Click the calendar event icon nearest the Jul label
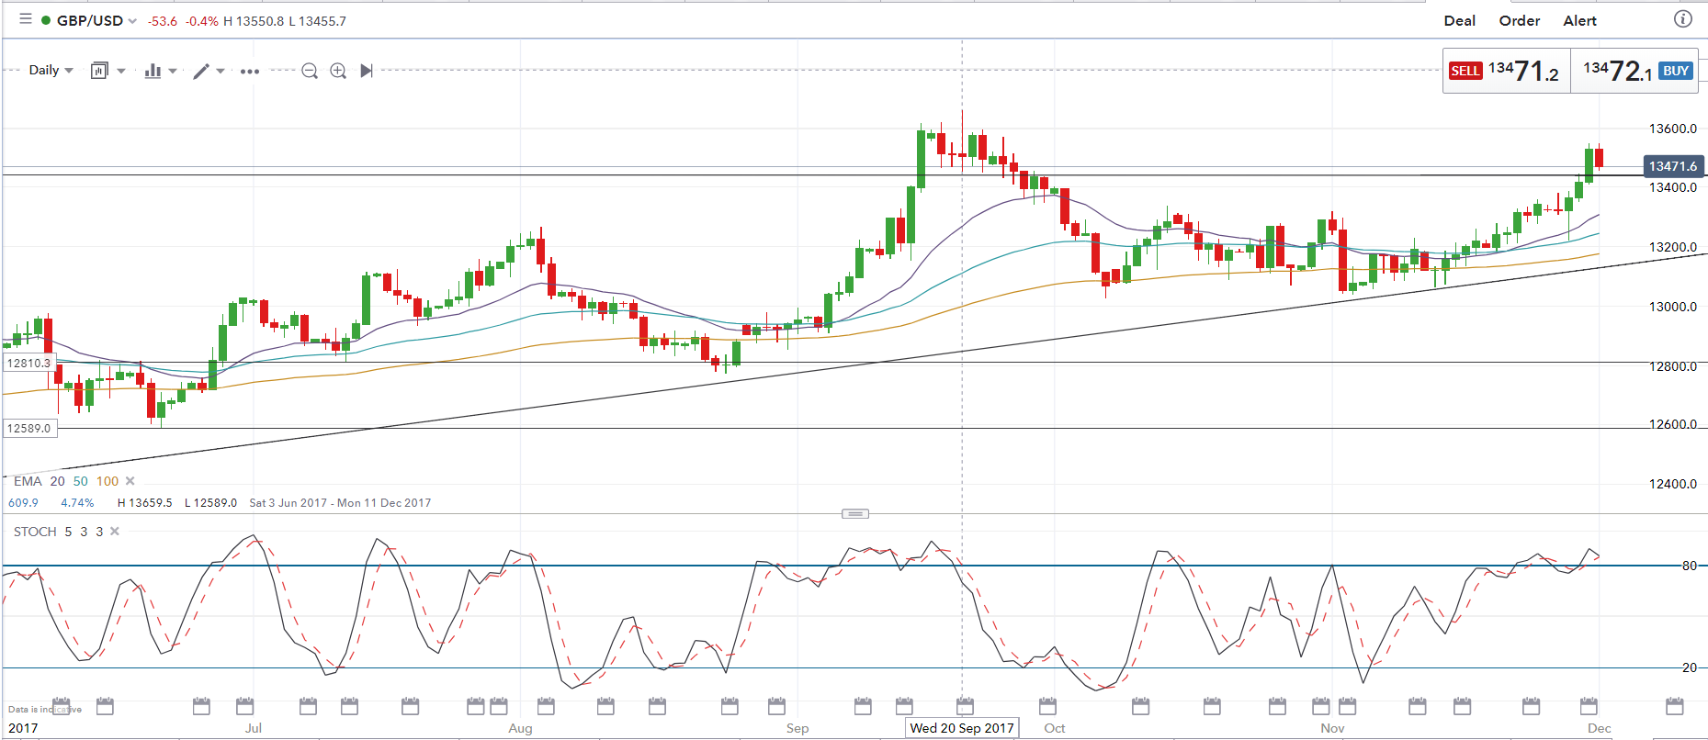The width and height of the screenshot is (1708, 740). click(x=245, y=706)
